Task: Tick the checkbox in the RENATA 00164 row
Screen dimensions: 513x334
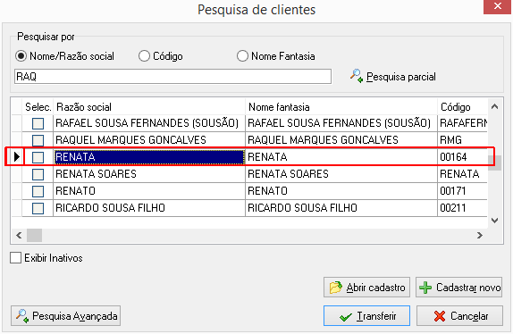Action: coord(38,157)
